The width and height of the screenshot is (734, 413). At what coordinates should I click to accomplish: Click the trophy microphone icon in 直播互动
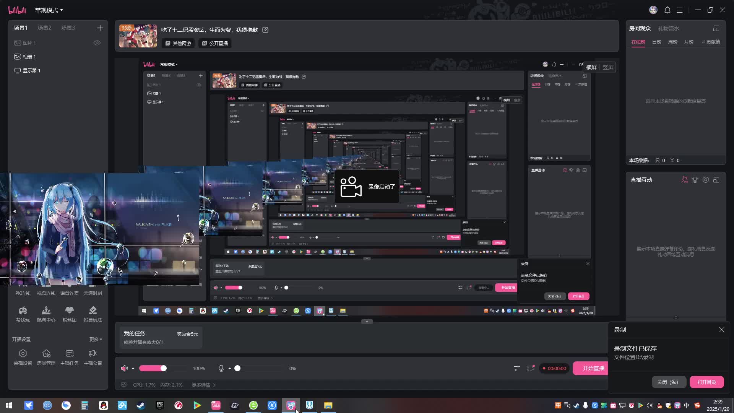(695, 180)
